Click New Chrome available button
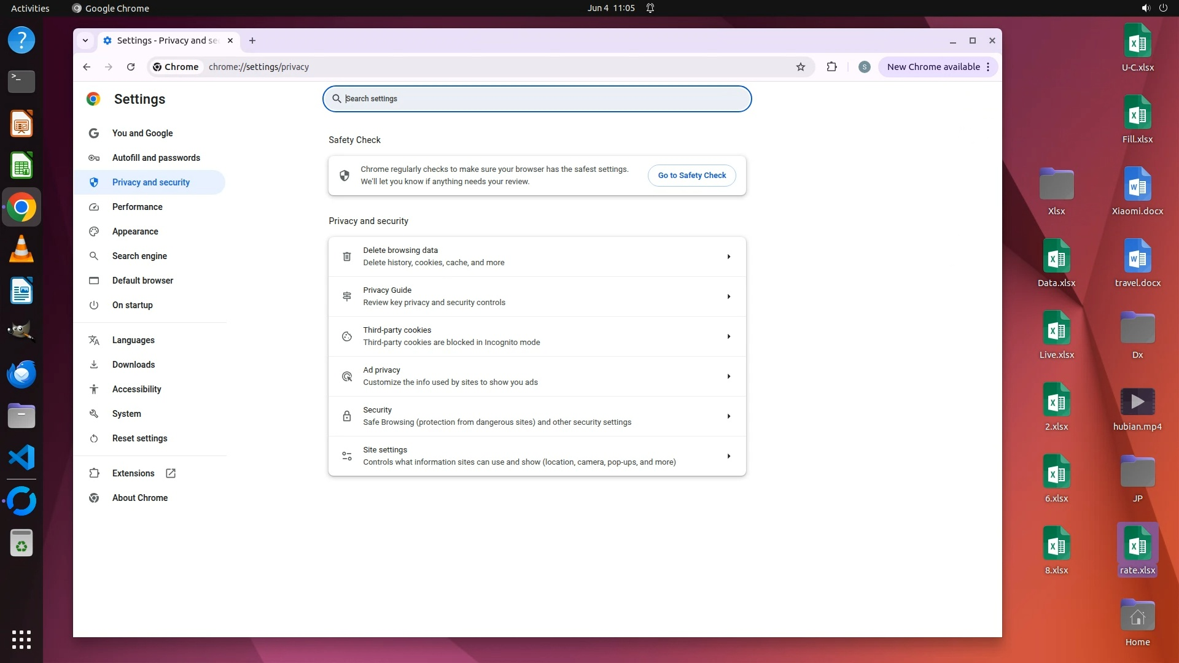Screen dimensions: 1179x663 (933, 67)
